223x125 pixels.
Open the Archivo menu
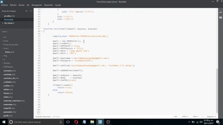tap(5, 5)
